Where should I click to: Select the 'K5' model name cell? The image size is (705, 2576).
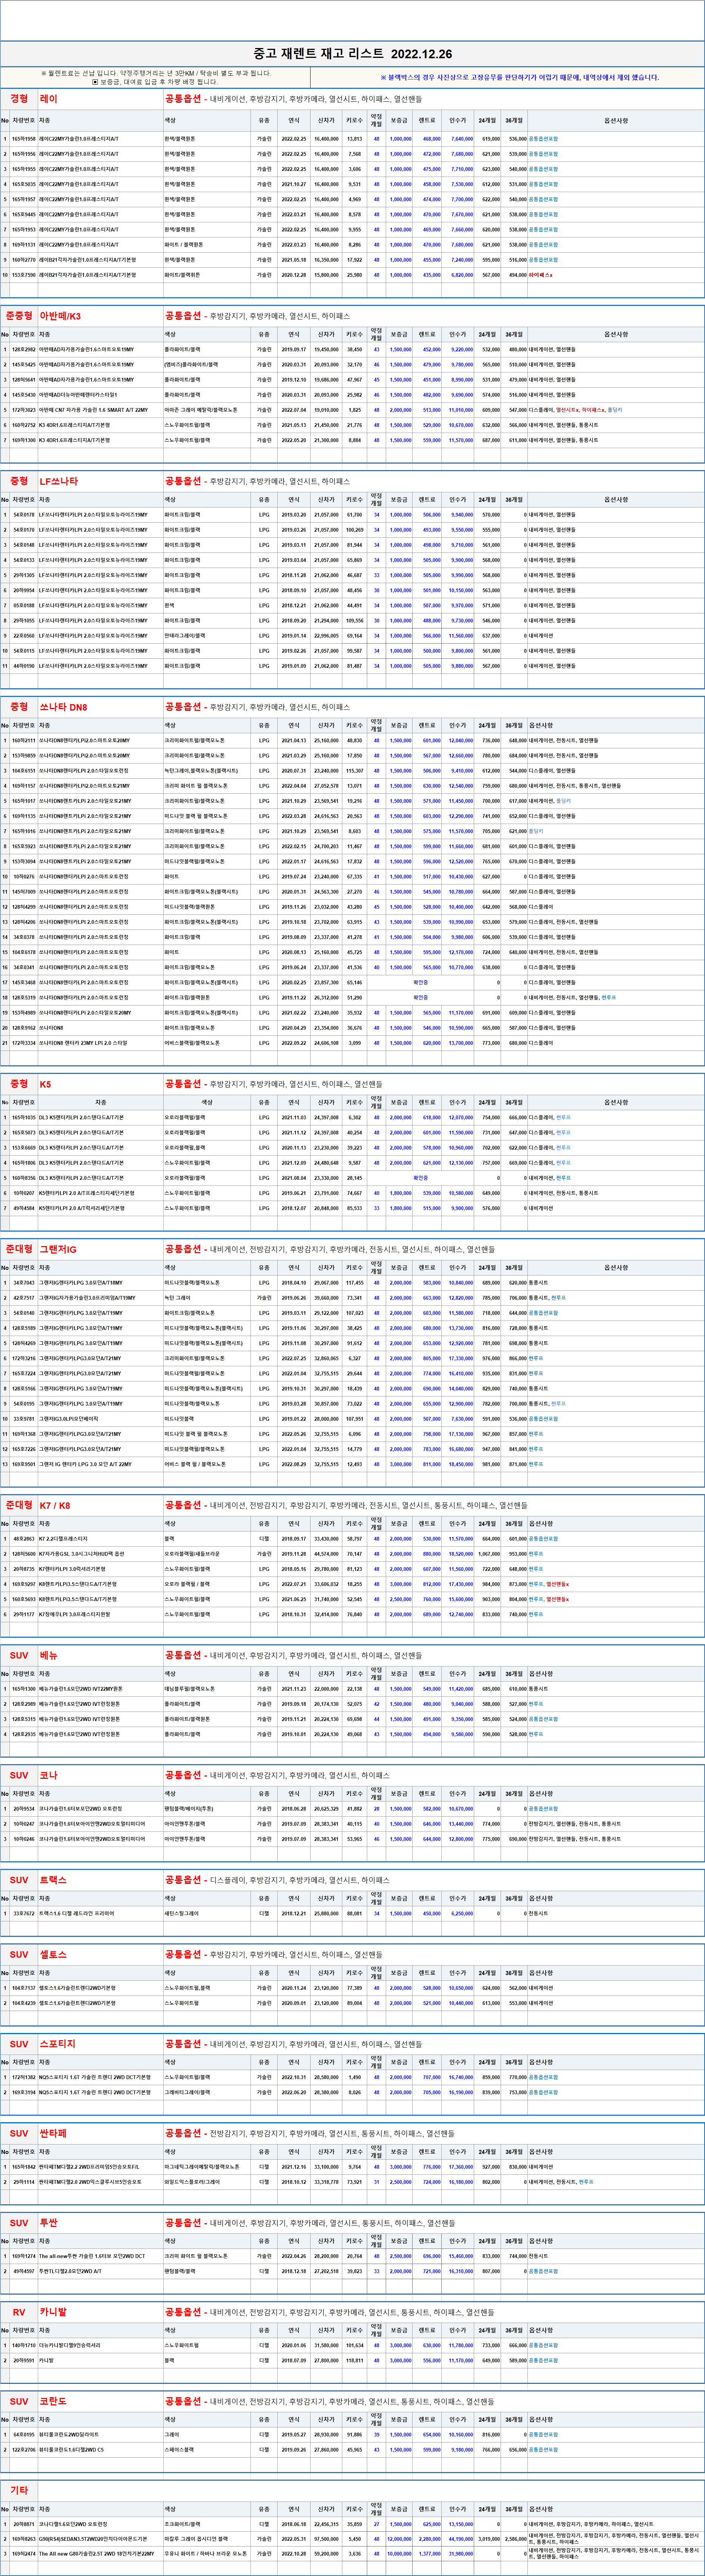tap(100, 1084)
